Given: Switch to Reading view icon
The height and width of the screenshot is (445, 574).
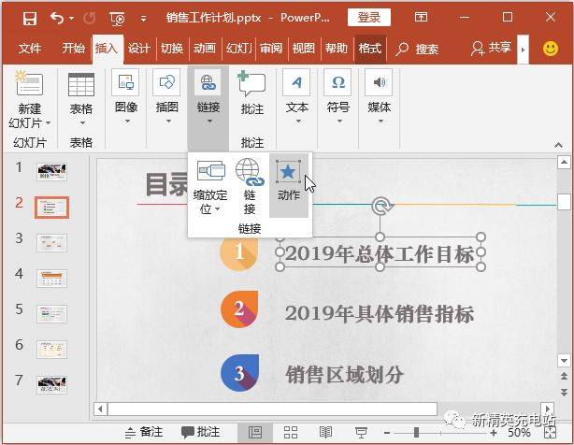Looking at the screenshot, I should click(x=325, y=432).
